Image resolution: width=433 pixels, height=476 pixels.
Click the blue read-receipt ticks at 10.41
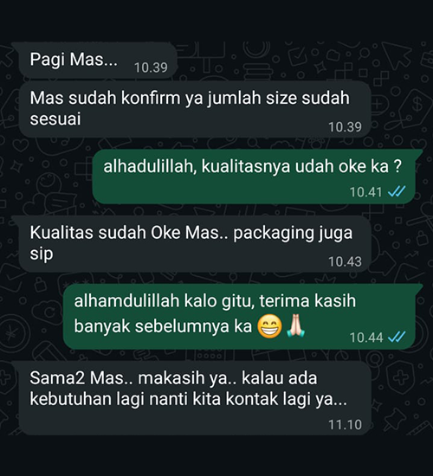click(397, 192)
